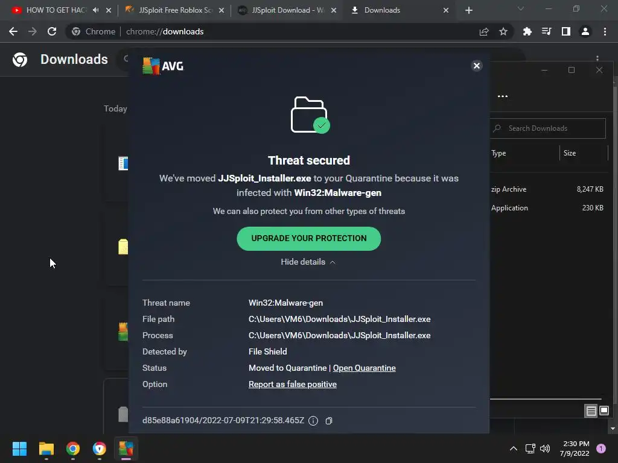Image resolution: width=618 pixels, height=463 pixels.
Task: Go forward in Chrome
Action: (x=33, y=31)
